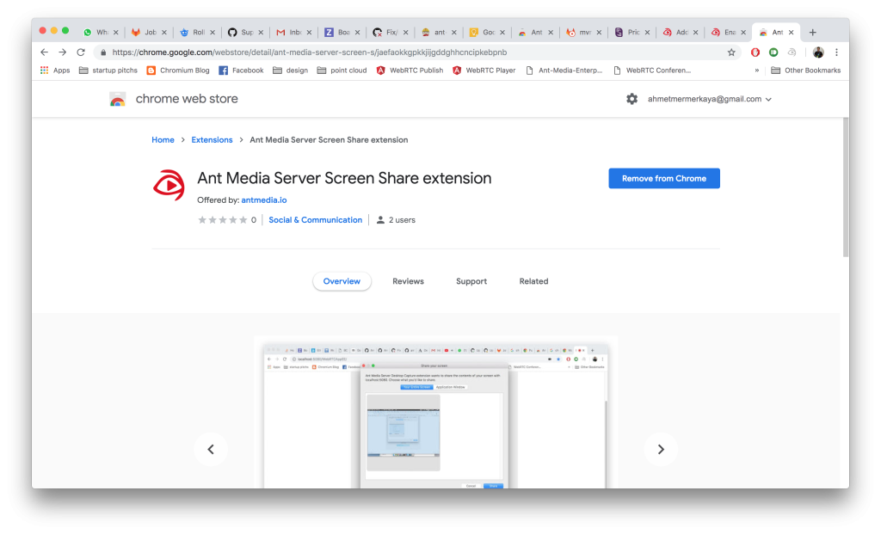Select the Overview tab
The image size is (881, 534).
pyautogui.click(x=342, y=281)
